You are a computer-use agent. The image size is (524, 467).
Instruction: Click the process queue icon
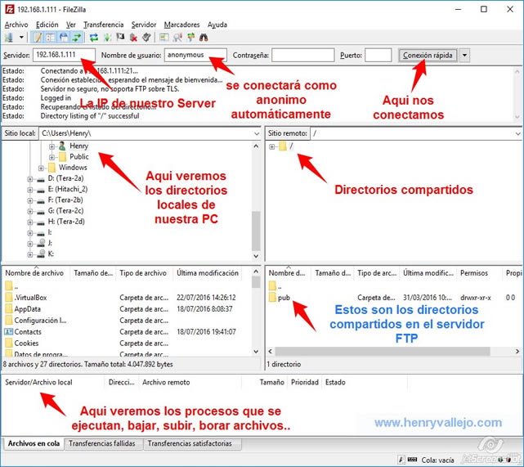point(107,38)
